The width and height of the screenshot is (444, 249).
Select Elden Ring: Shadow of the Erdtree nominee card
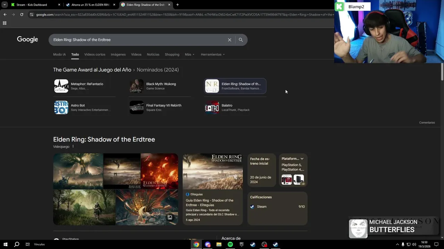tap(235, 86)
